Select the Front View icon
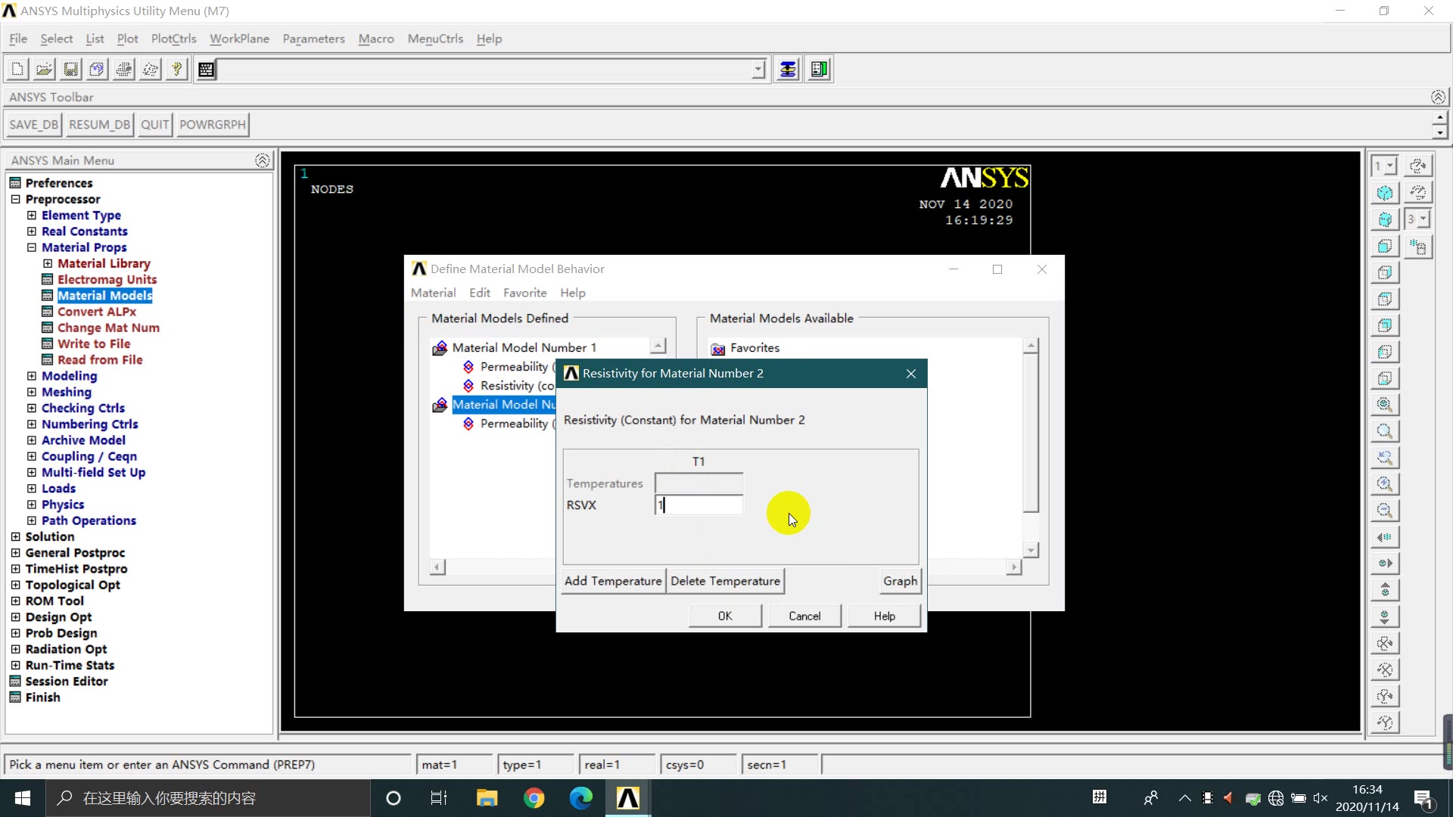1453x817 pixels. [1384, 246]
